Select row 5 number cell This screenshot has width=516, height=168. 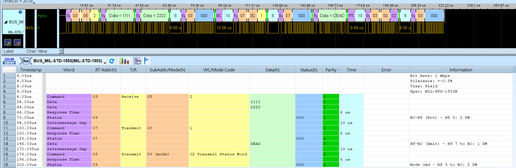pyautogui.click(x=9, y=97)
